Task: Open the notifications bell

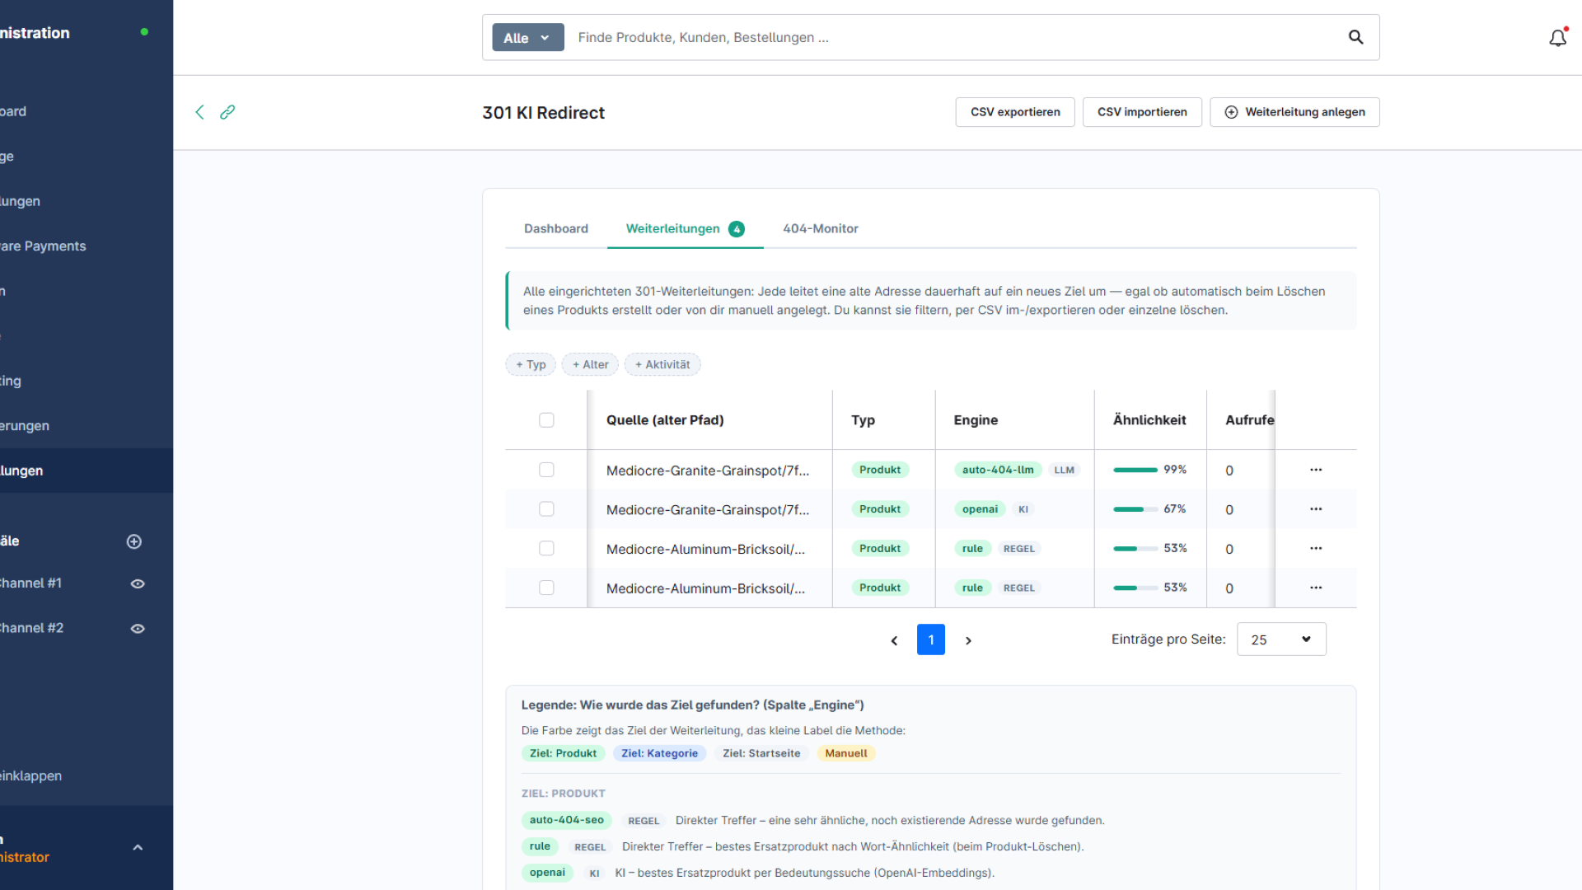Action: pos(1557,38)
